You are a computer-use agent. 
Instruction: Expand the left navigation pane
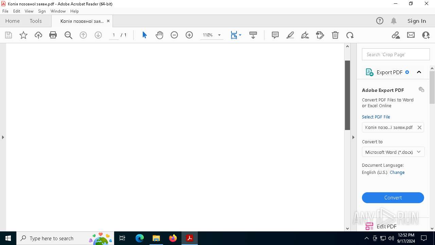click(3, 137)
